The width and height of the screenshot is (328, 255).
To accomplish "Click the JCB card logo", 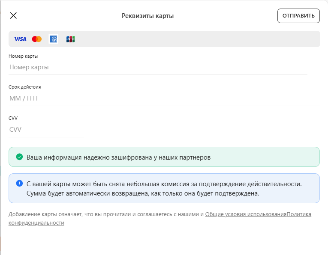I will (70, 39).
